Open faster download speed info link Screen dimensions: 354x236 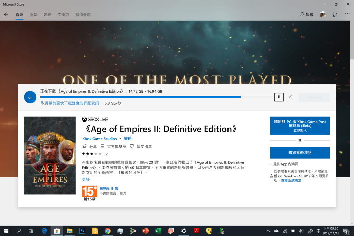(x=70, y=103)
